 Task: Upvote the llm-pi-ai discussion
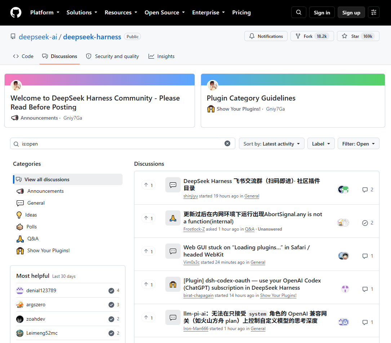click(148, 318)
